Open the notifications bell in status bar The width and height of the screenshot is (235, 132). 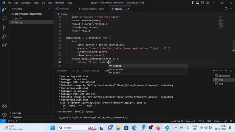[x=231, y=121]
